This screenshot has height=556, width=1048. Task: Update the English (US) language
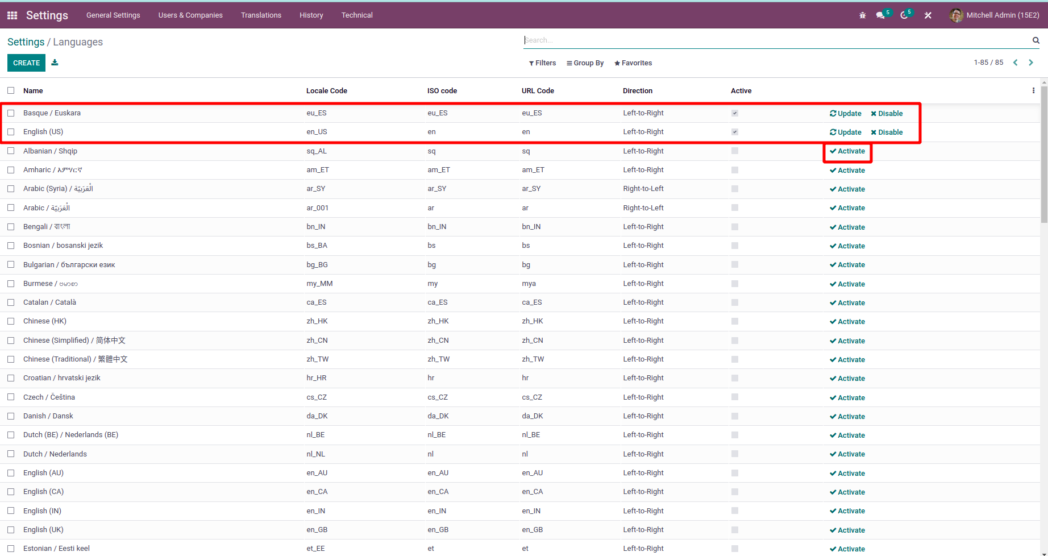846,132
